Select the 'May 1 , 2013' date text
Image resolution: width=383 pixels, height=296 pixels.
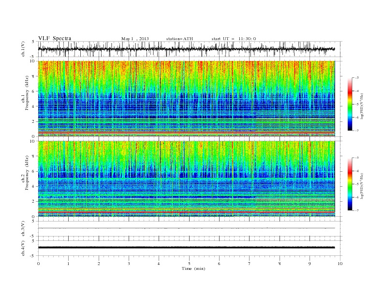pyautogui.click(x=135, y=39)
